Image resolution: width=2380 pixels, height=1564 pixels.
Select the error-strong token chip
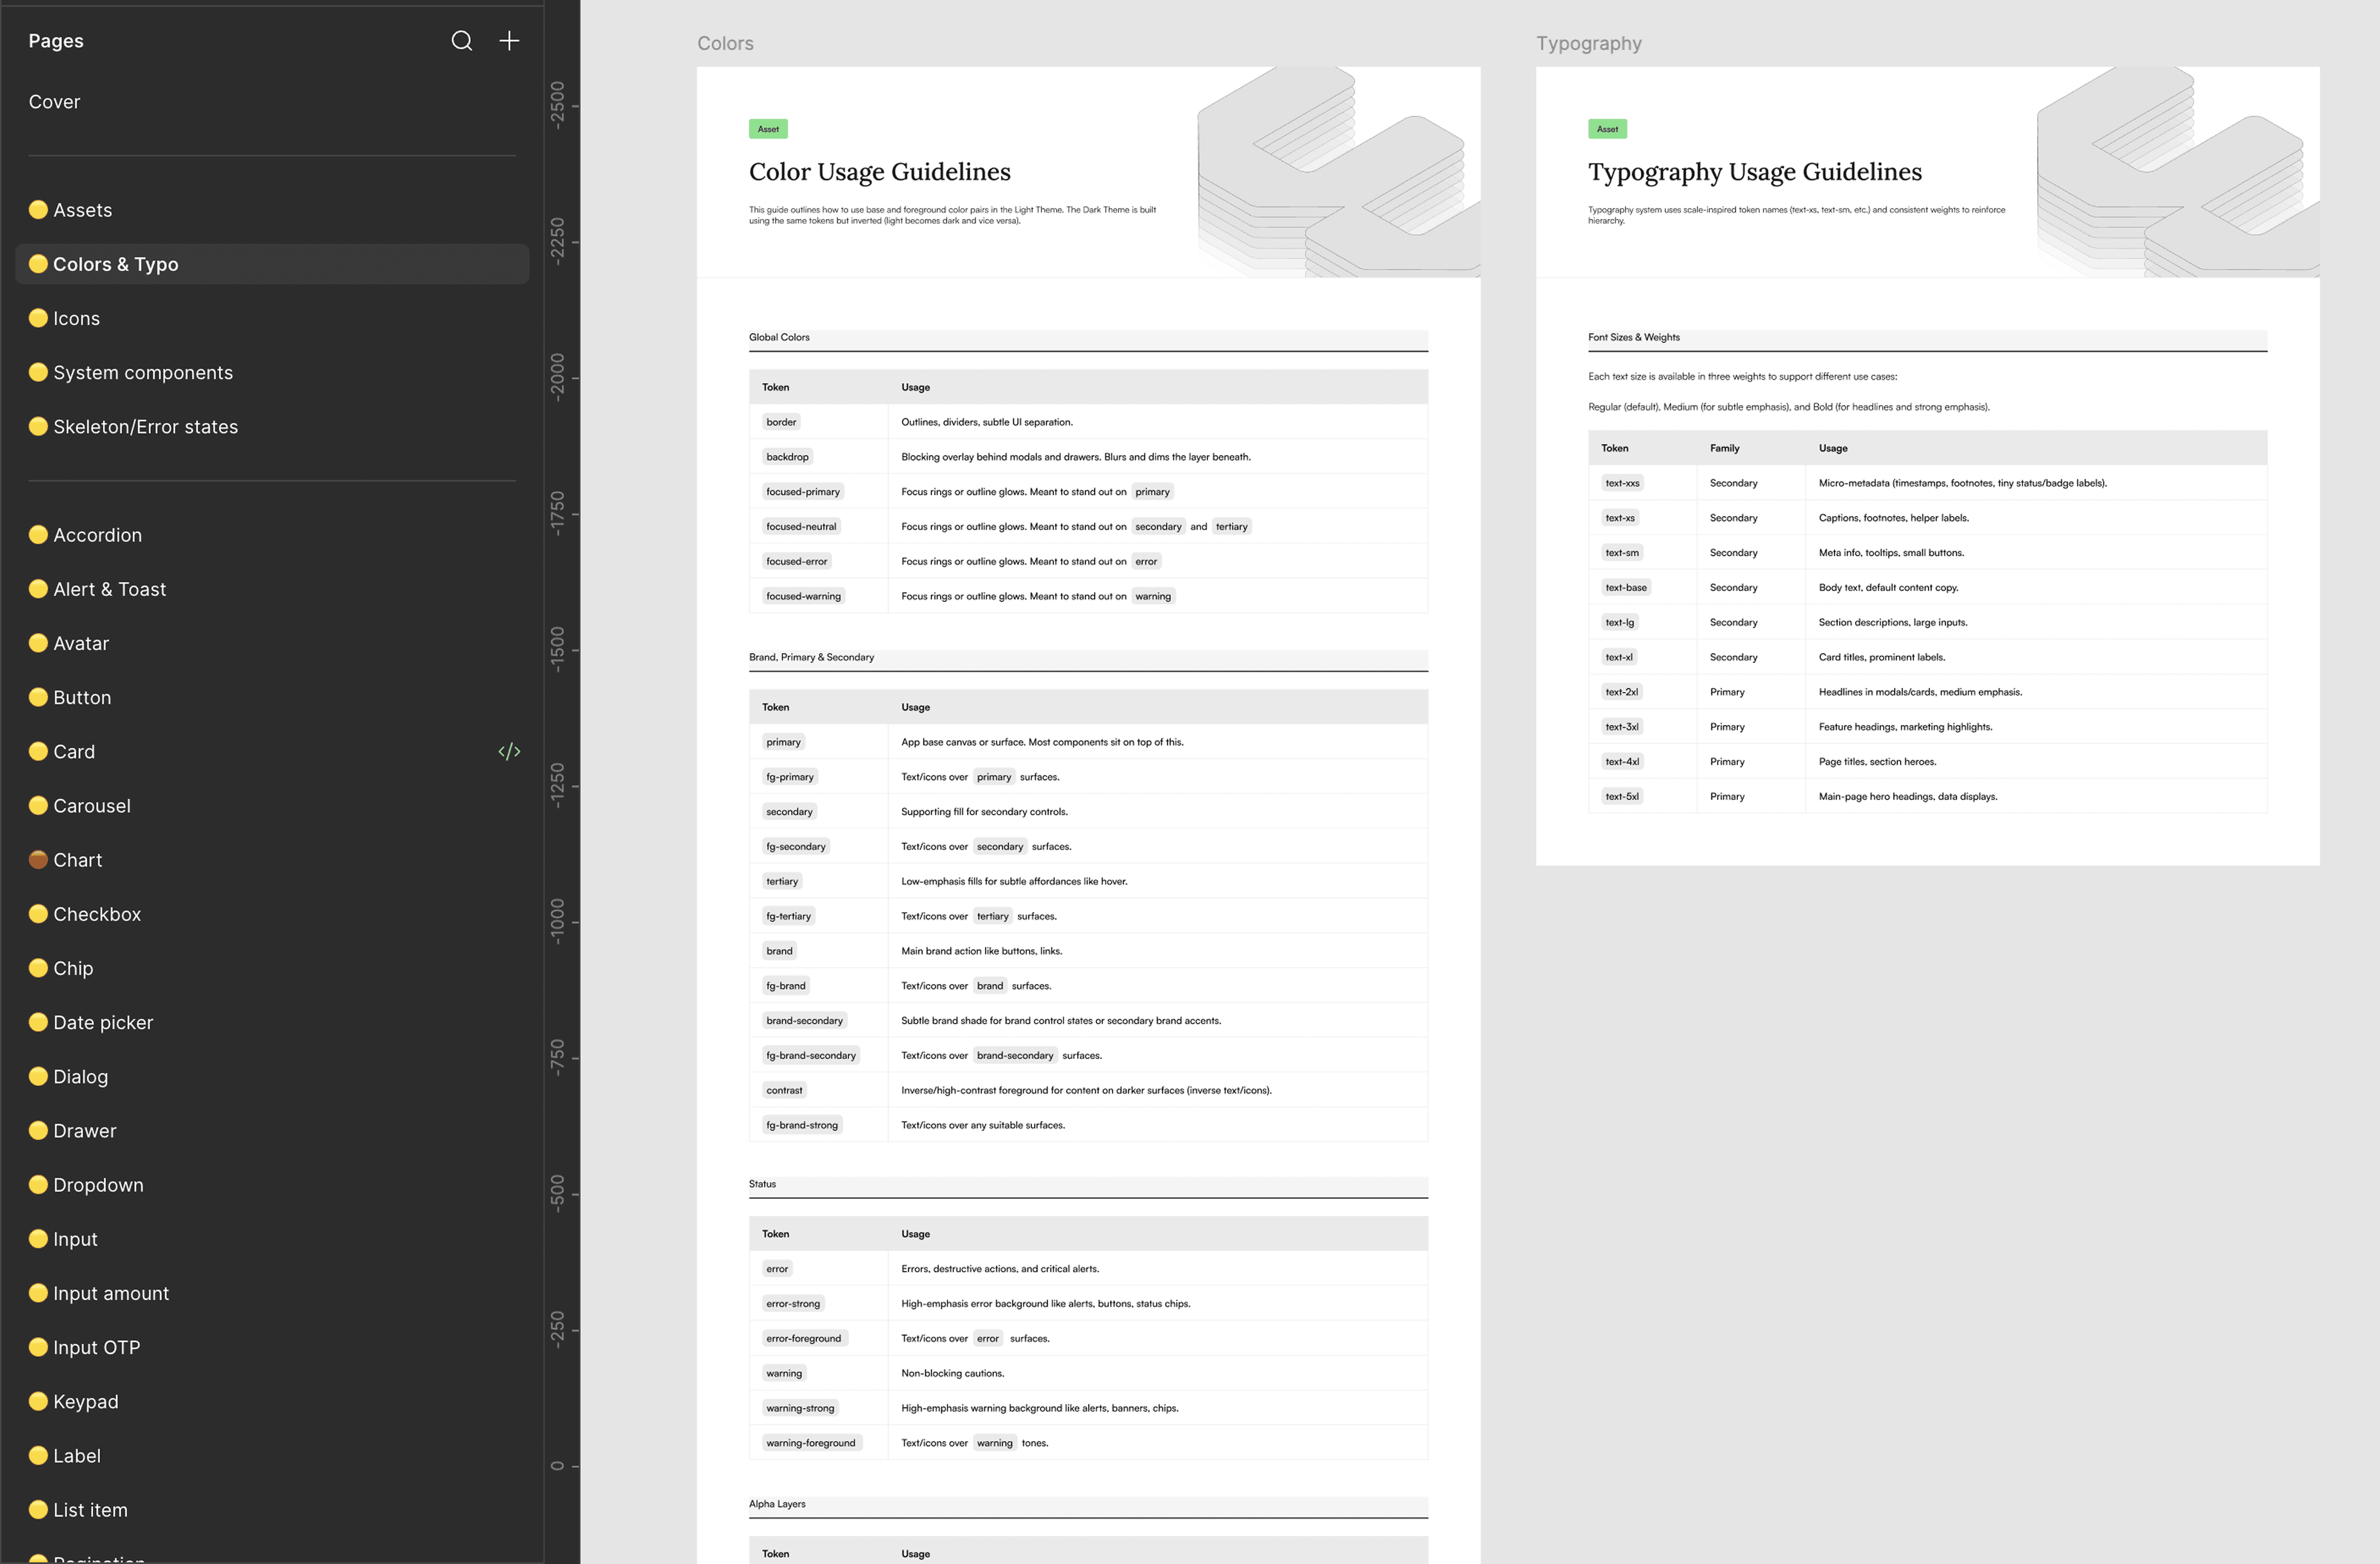(x=793, y=1304)
